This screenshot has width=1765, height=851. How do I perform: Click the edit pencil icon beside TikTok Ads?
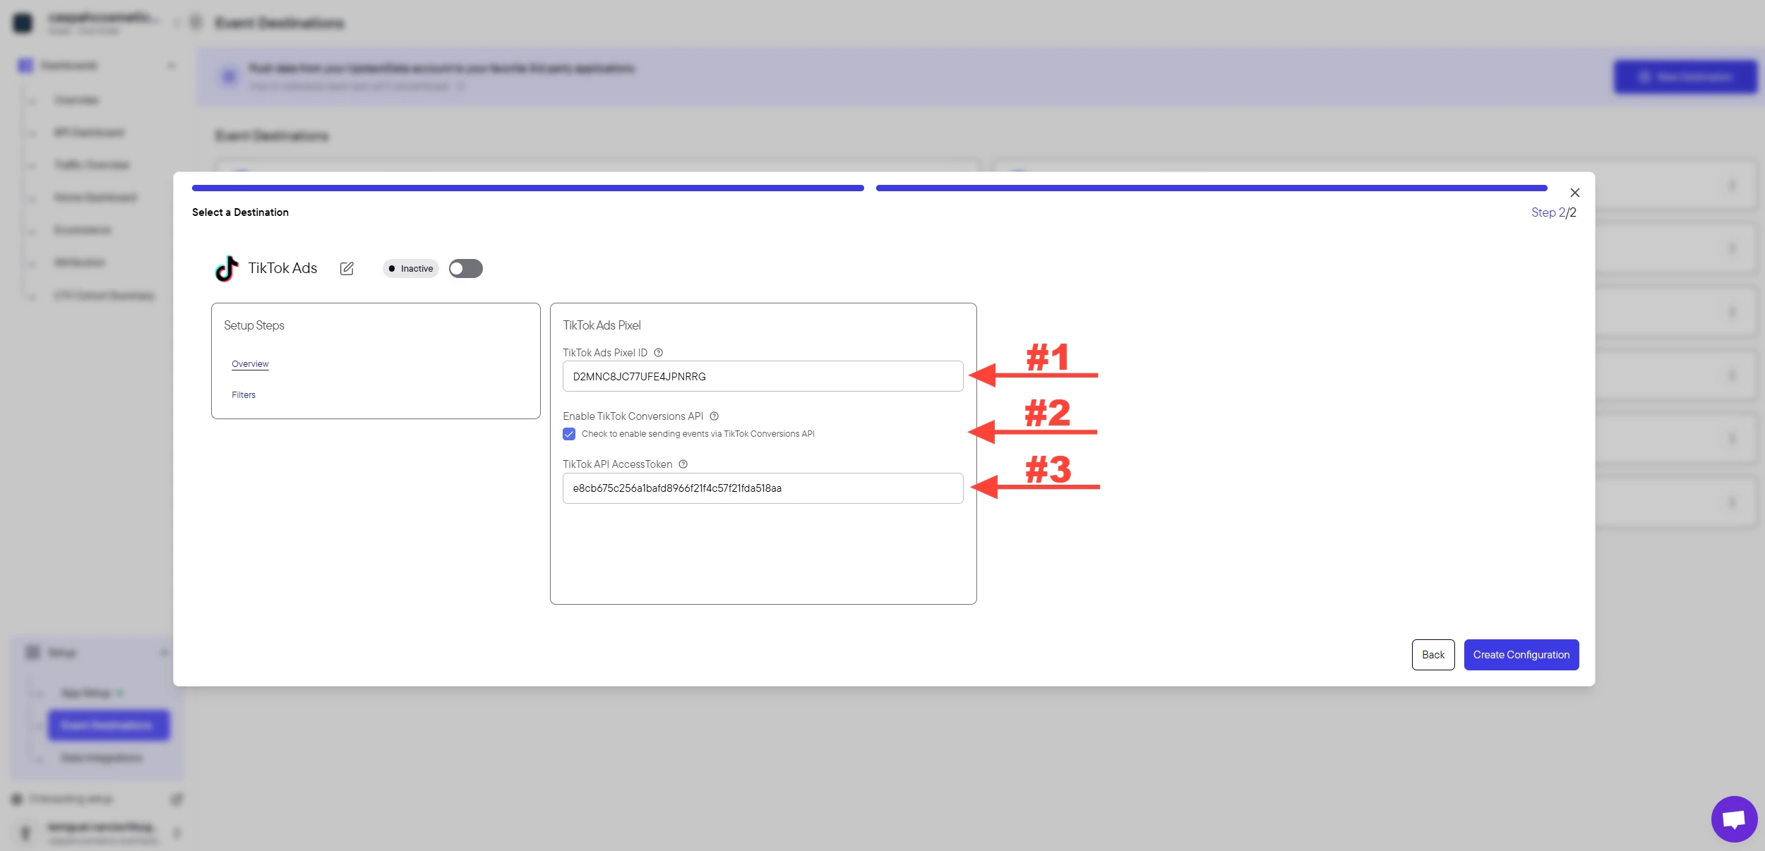(x=347, y=268)
